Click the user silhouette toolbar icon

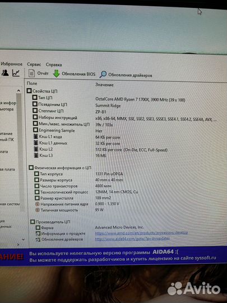pos(5,73)
